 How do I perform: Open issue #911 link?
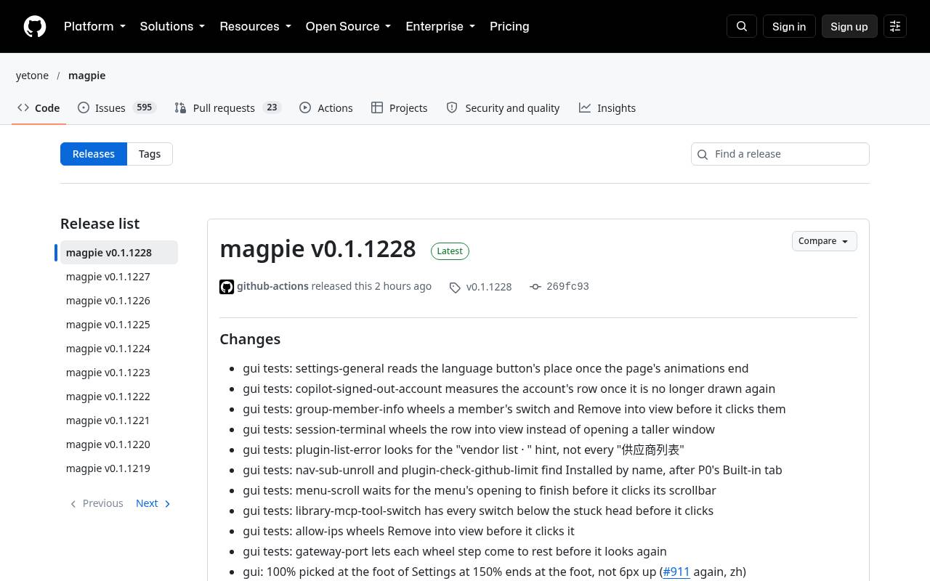pos(676,572)
